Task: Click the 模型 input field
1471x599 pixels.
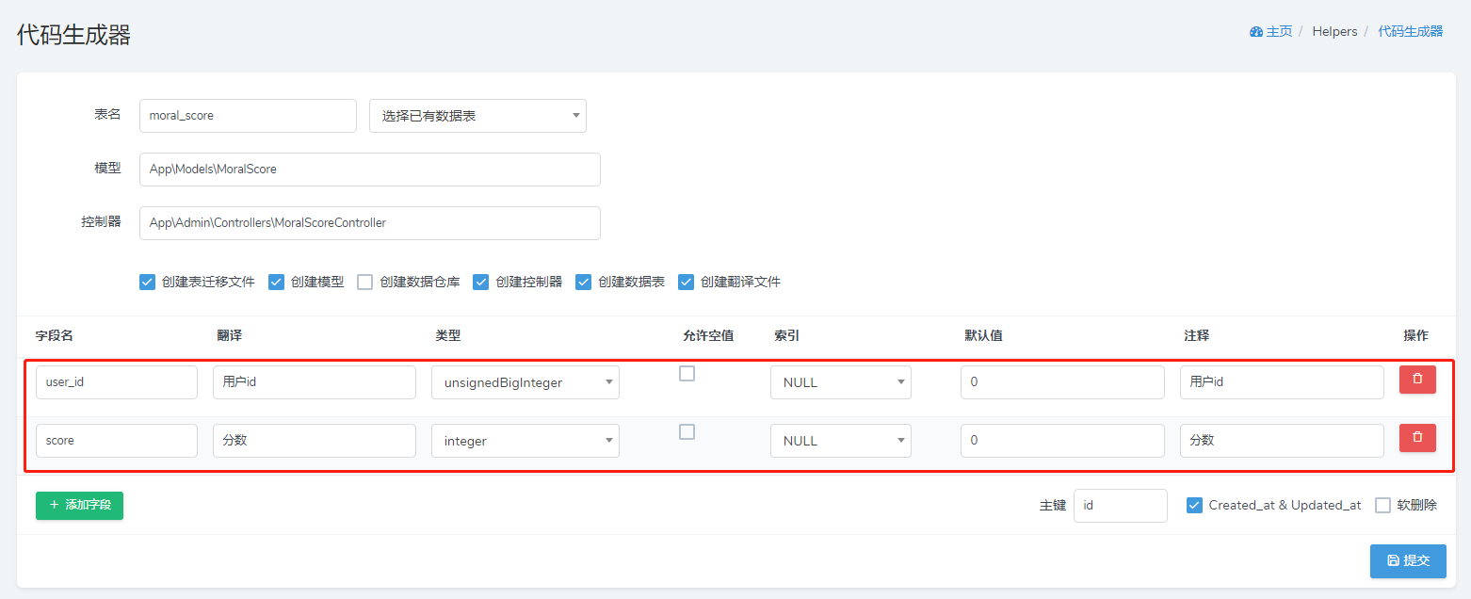Action: point(370,170)
